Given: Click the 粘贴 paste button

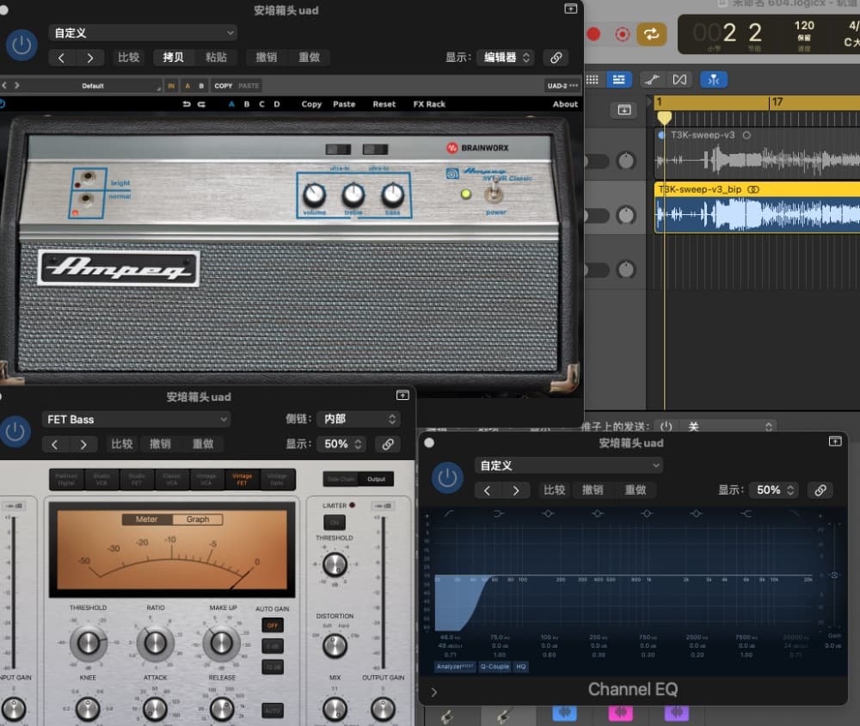Looking at the screenshot, I should point(216,57).
